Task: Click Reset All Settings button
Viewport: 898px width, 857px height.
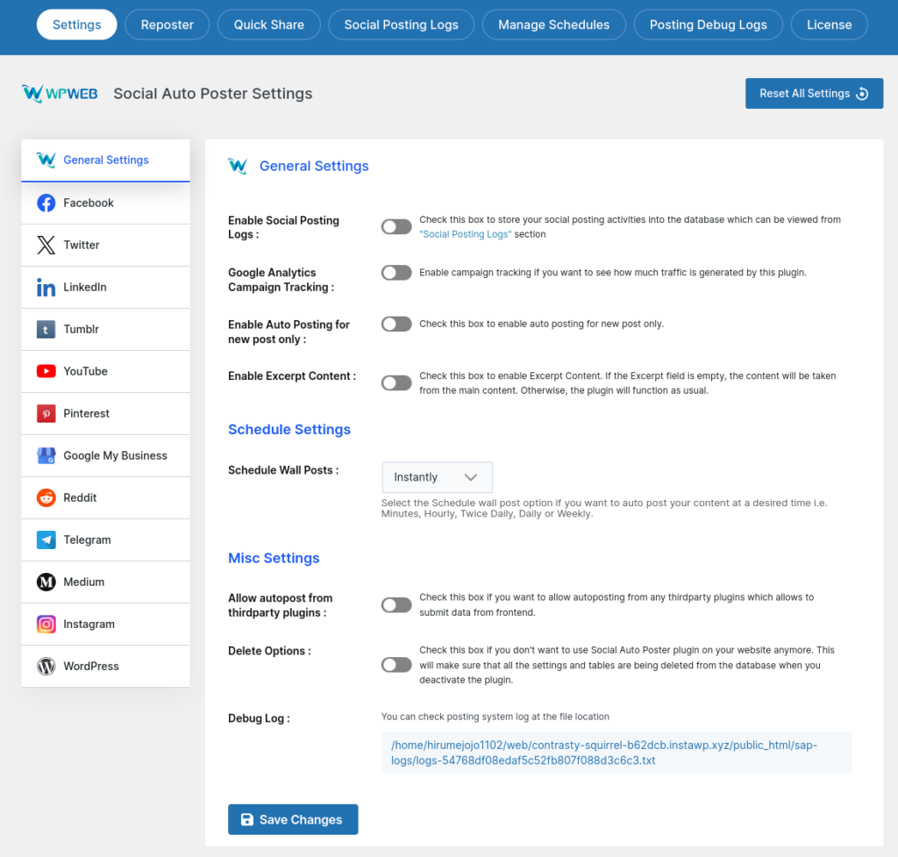Action: pyautogui.click(x=814, y=93)
